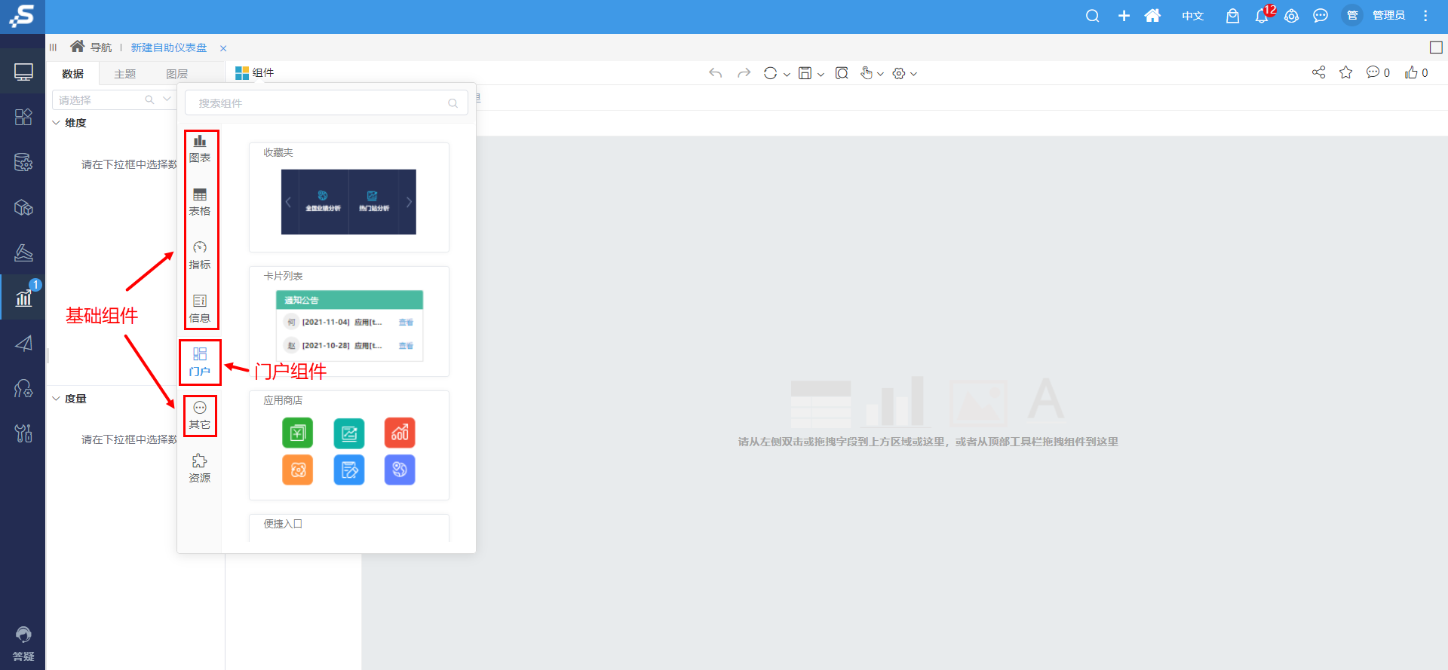Select the 指标 indicator category

200,256
